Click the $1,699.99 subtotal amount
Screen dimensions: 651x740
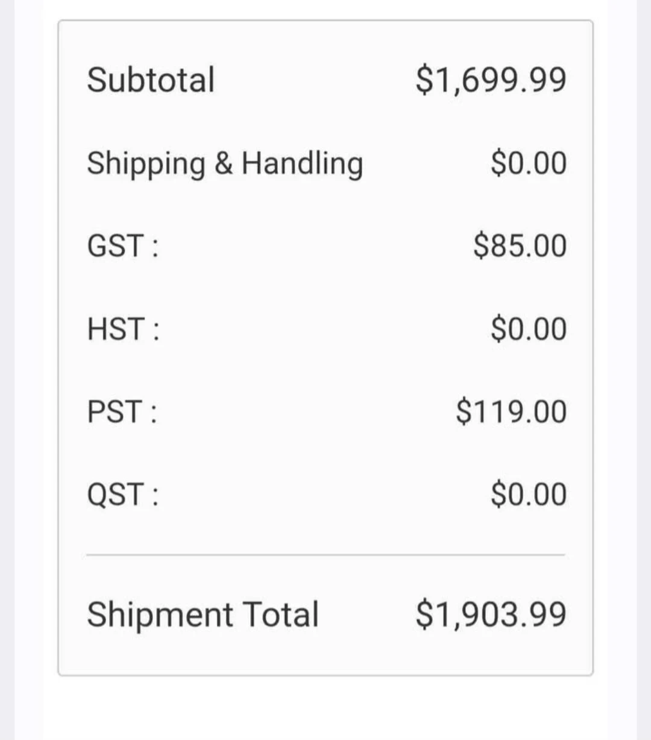[491, 80]
